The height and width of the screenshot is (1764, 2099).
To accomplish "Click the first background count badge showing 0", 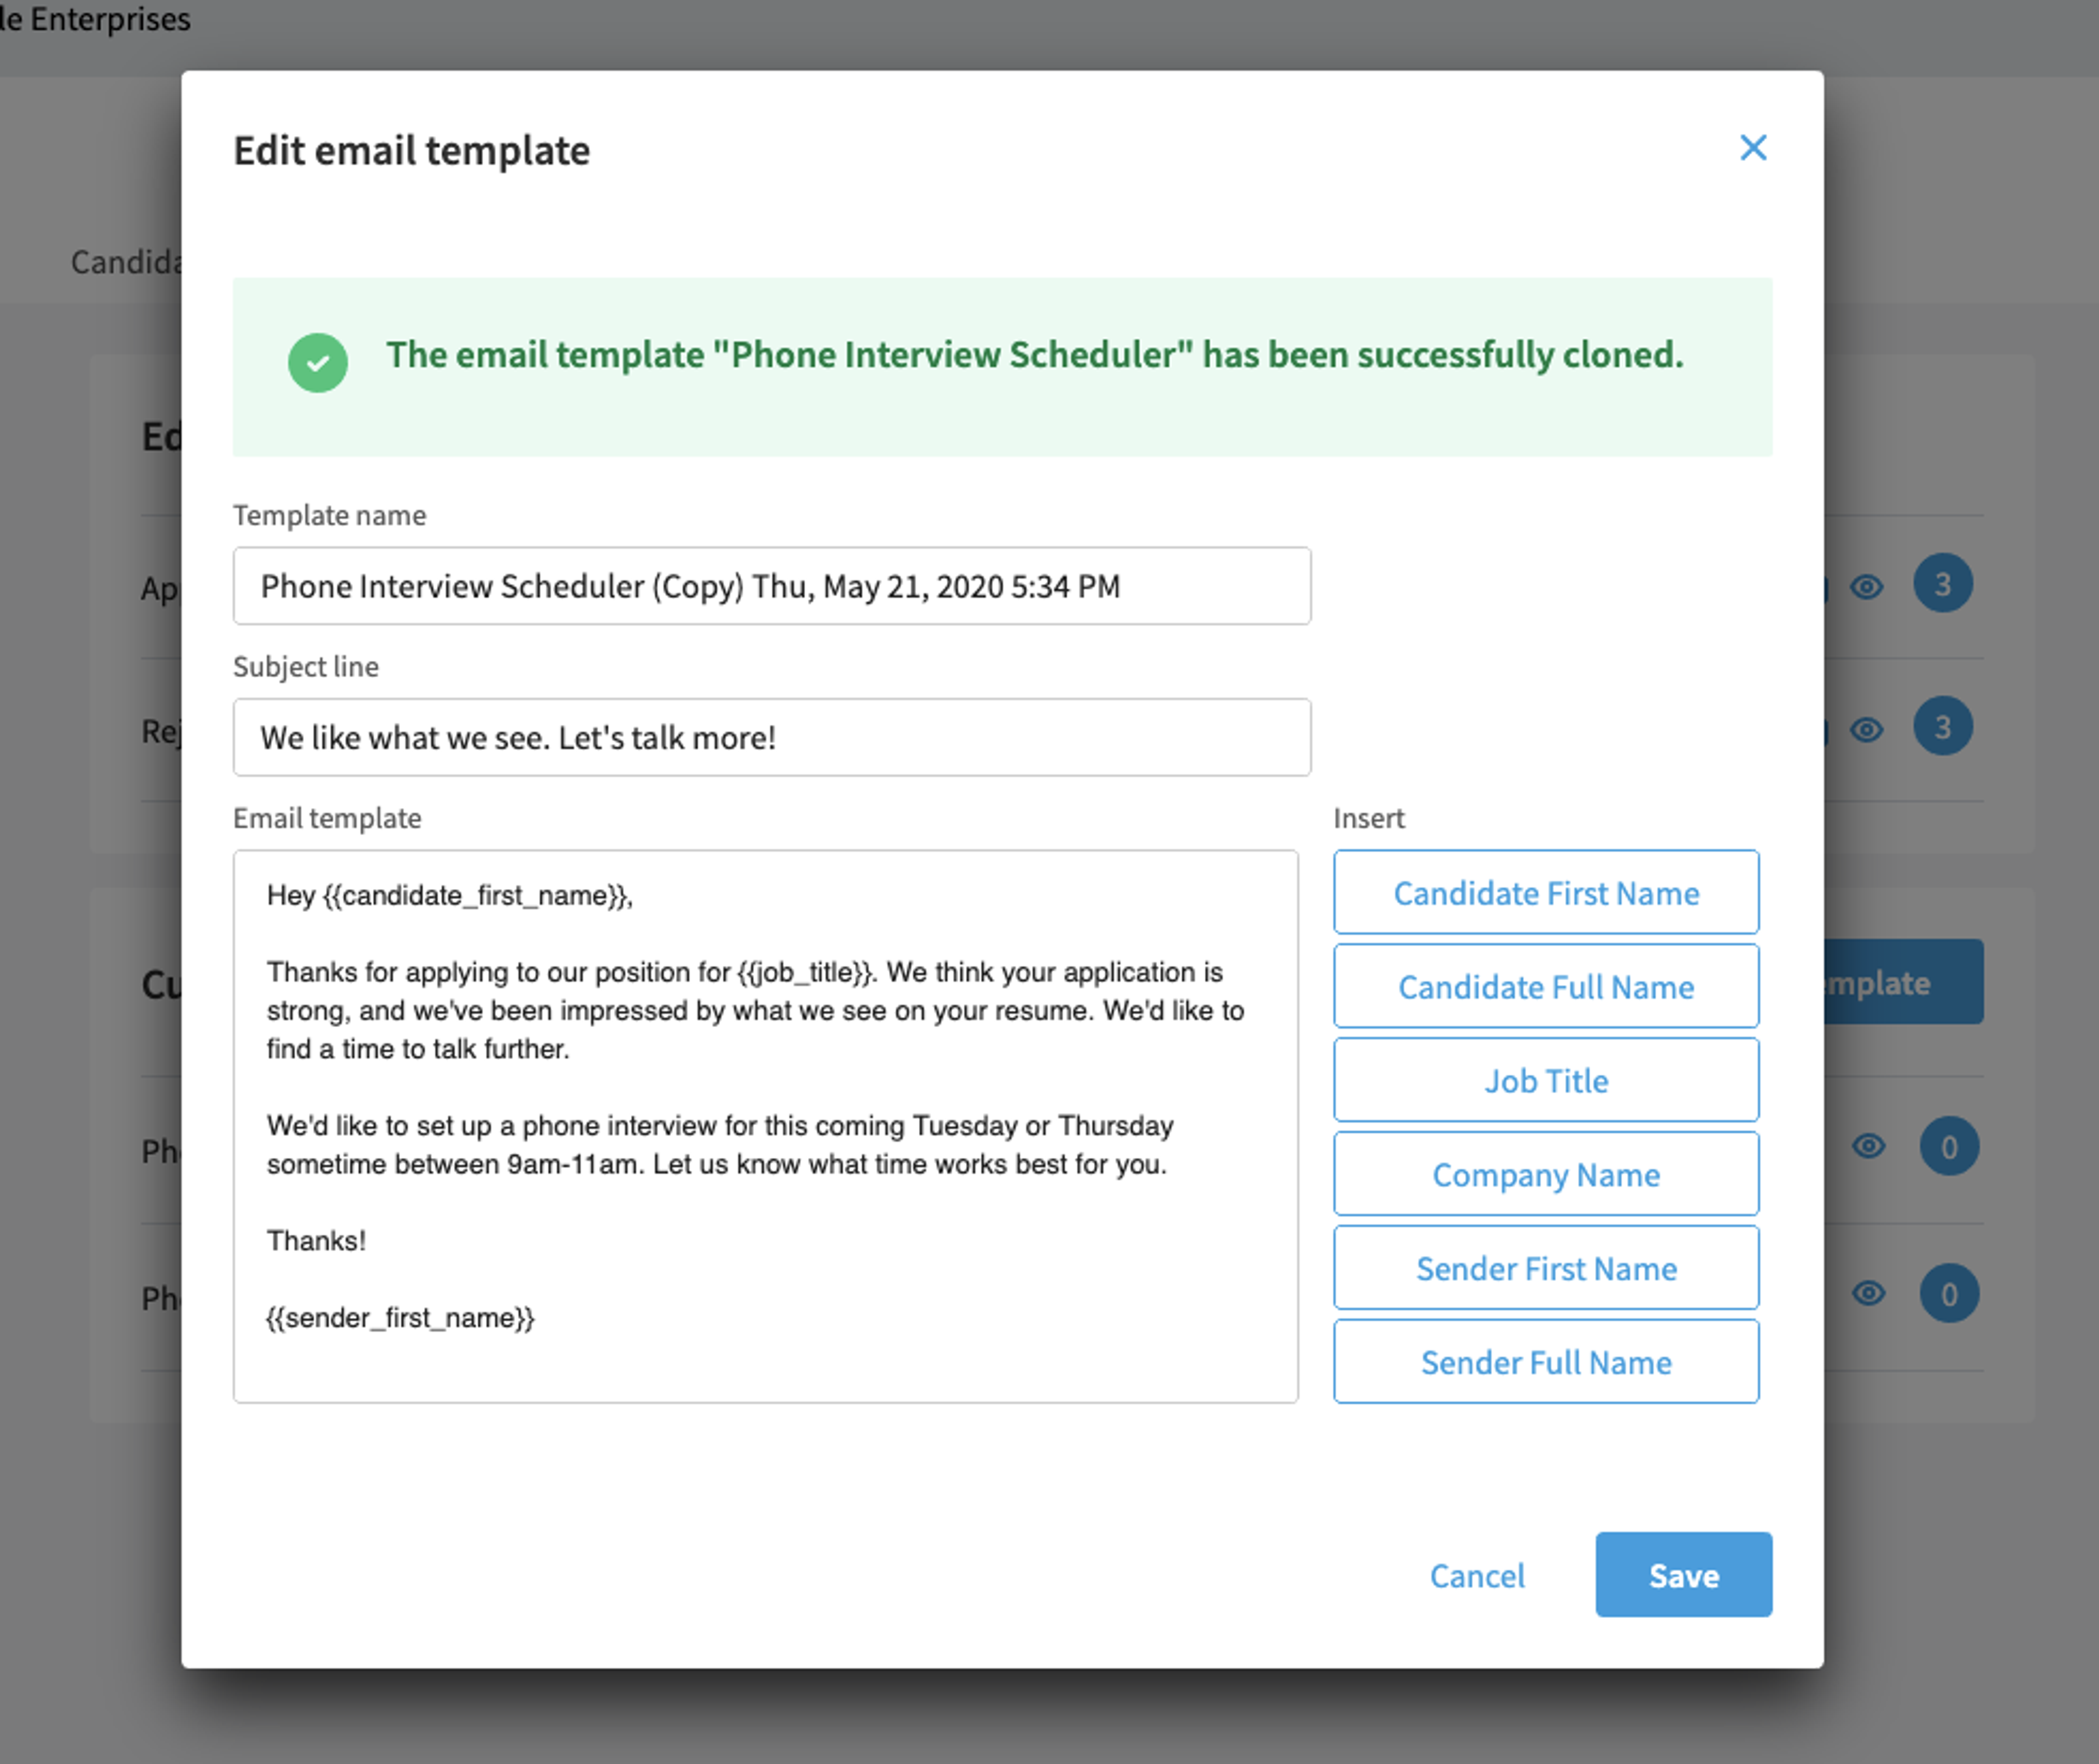I will 1949,1147.
